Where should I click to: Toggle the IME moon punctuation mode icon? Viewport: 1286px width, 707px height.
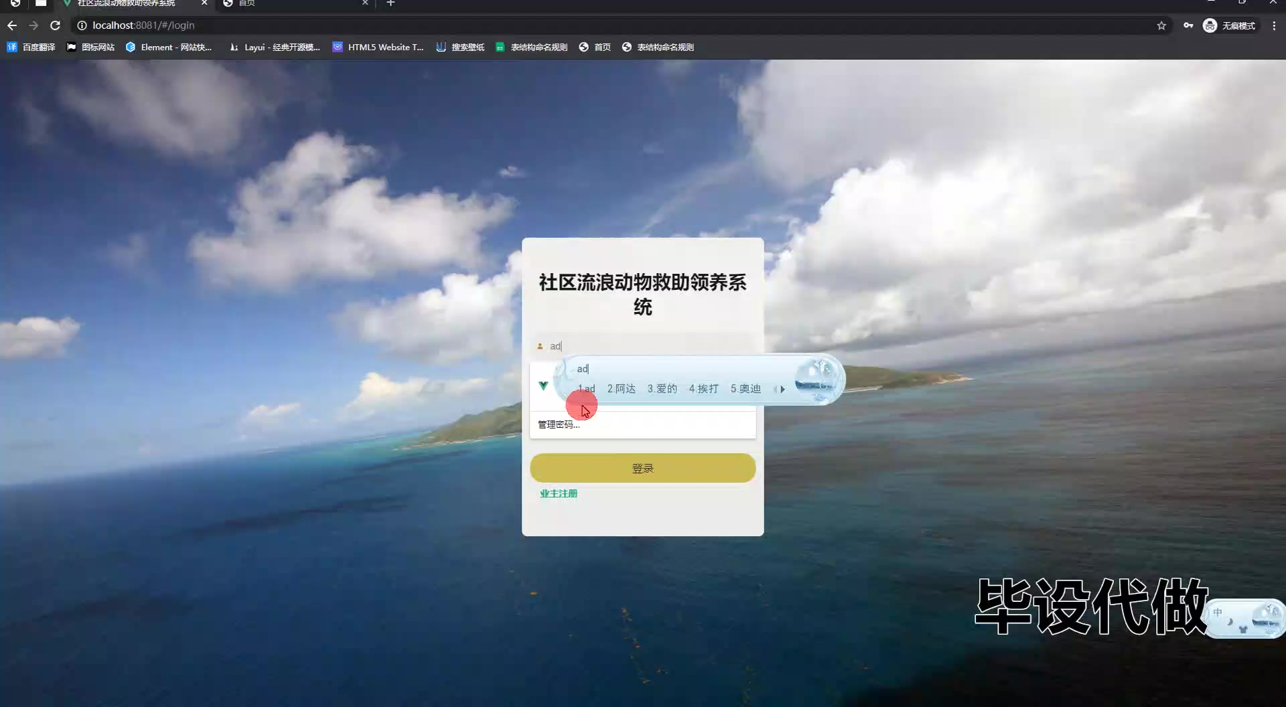tap(1230, 622)
